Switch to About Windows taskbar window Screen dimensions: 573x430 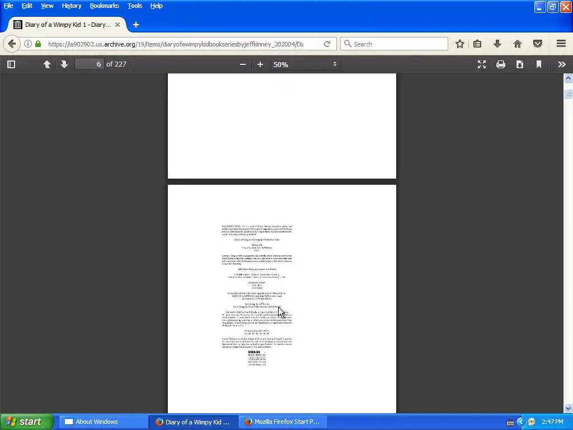pos(103,422)
